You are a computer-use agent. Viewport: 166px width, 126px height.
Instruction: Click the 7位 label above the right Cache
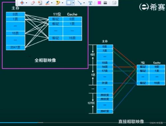point(143,63)
